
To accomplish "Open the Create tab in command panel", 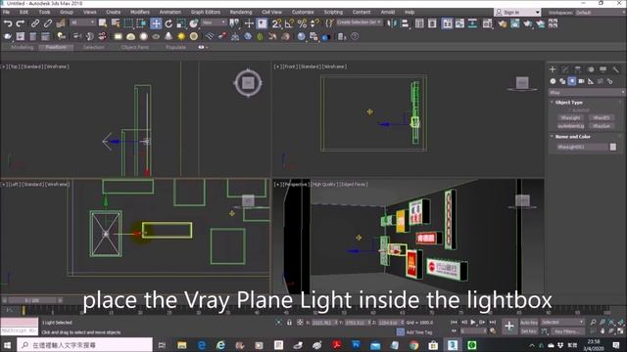I will pyautogui.click(x=553, y=69).
